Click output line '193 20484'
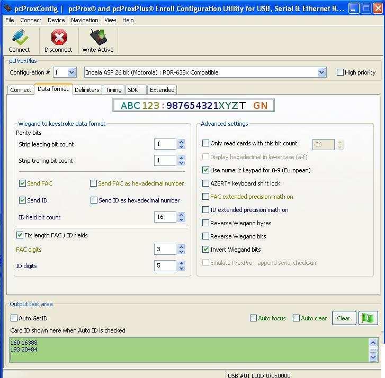This screenshot has height=378, width=385. (x=24, y=349)
